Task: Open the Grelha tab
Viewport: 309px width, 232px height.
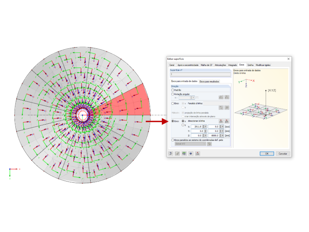Action: pos(250,65)
